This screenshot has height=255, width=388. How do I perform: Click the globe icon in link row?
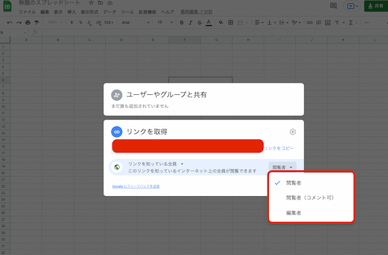117,167
